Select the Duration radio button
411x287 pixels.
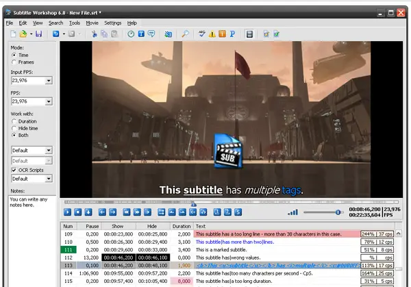[14, 121]
